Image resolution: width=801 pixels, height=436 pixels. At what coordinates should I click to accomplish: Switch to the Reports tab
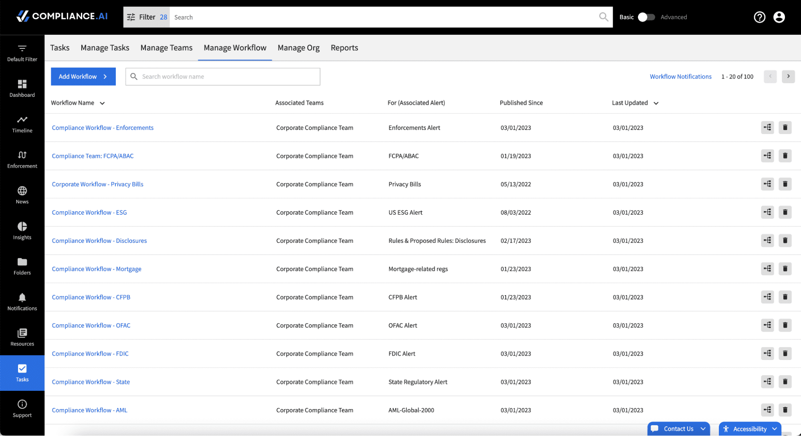point(344,48)
